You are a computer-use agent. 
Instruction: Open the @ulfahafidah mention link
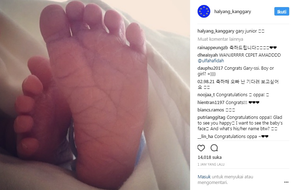(211, 61)
